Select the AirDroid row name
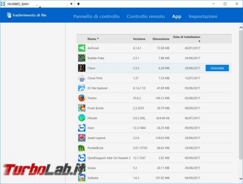 (93, 48)
